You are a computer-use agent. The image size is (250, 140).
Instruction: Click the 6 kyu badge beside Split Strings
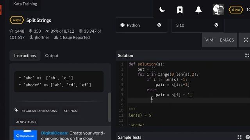click(17, 20)
